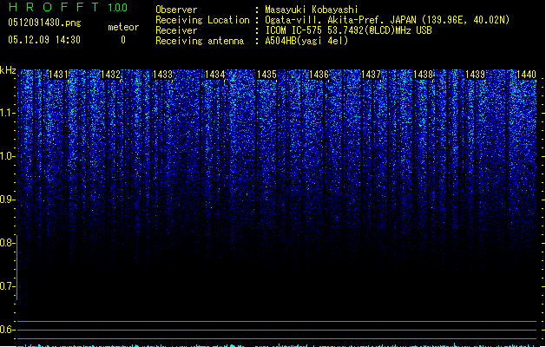This screenshot has height=347, width=546.
Task: Click the kHz axis unit label
Action: tap(8, 70)
